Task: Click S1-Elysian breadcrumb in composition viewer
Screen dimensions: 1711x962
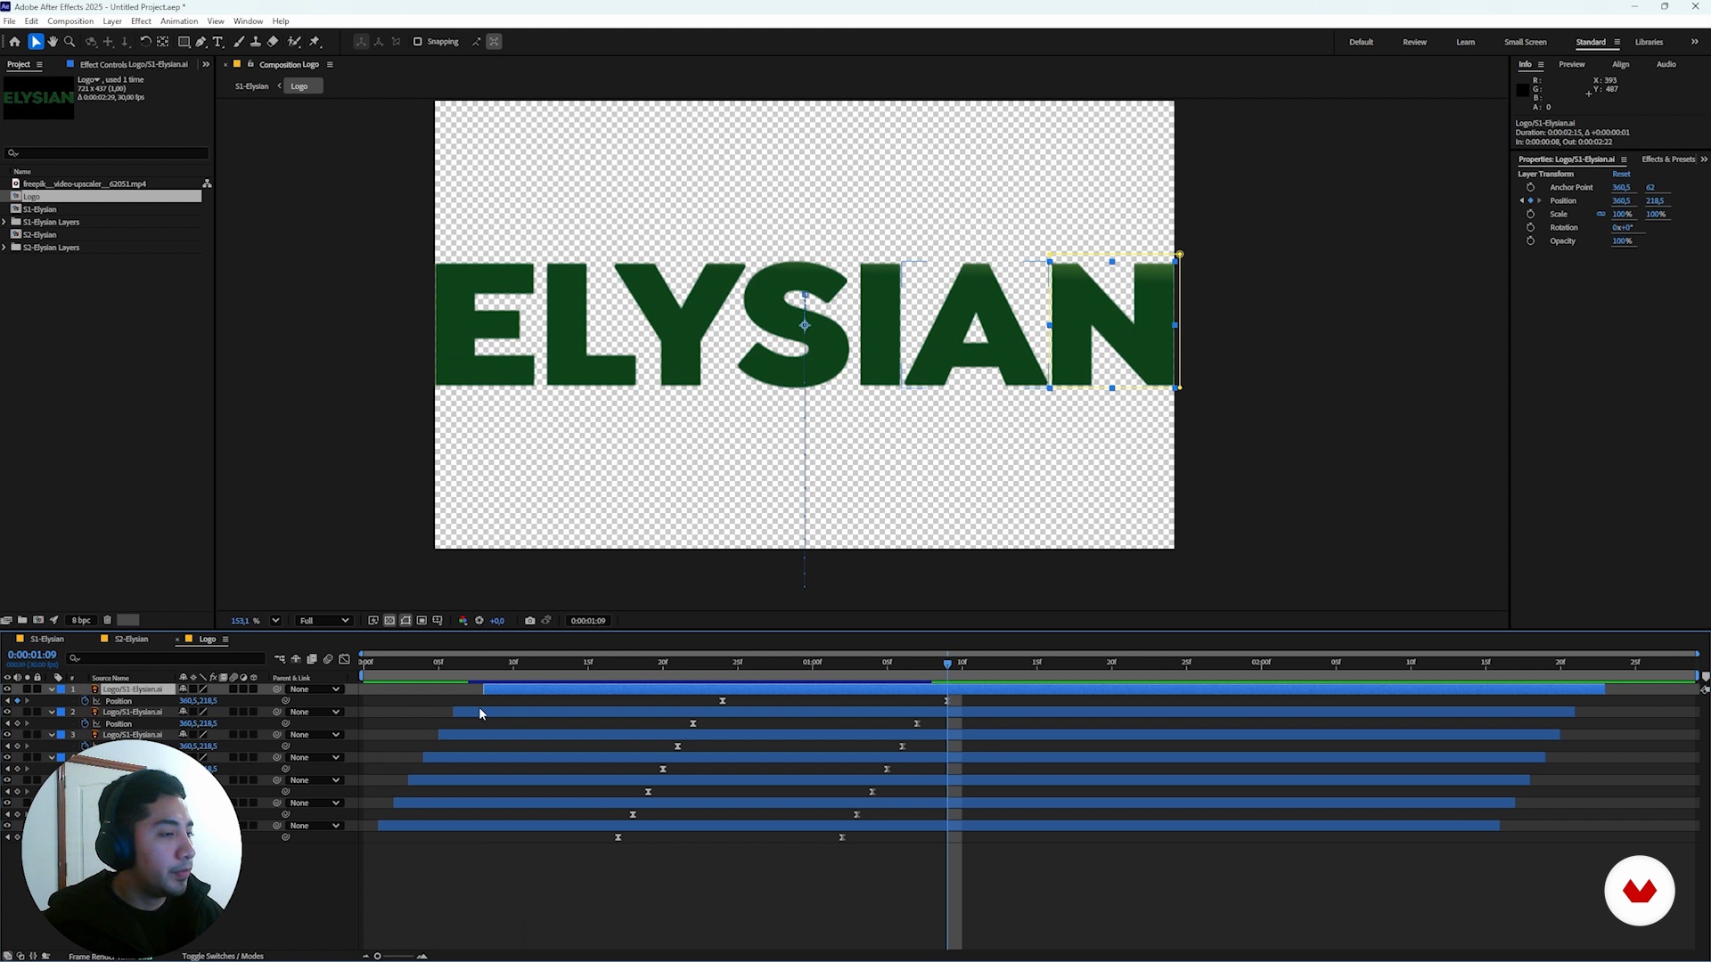Action: 251,86
